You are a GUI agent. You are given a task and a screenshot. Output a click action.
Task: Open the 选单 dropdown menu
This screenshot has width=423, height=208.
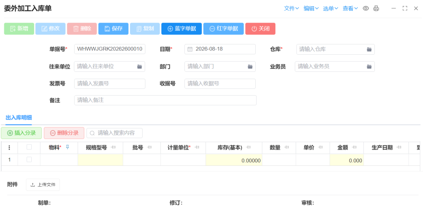pos(331,8)
